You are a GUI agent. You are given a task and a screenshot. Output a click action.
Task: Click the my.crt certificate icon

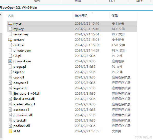(10, 24)
